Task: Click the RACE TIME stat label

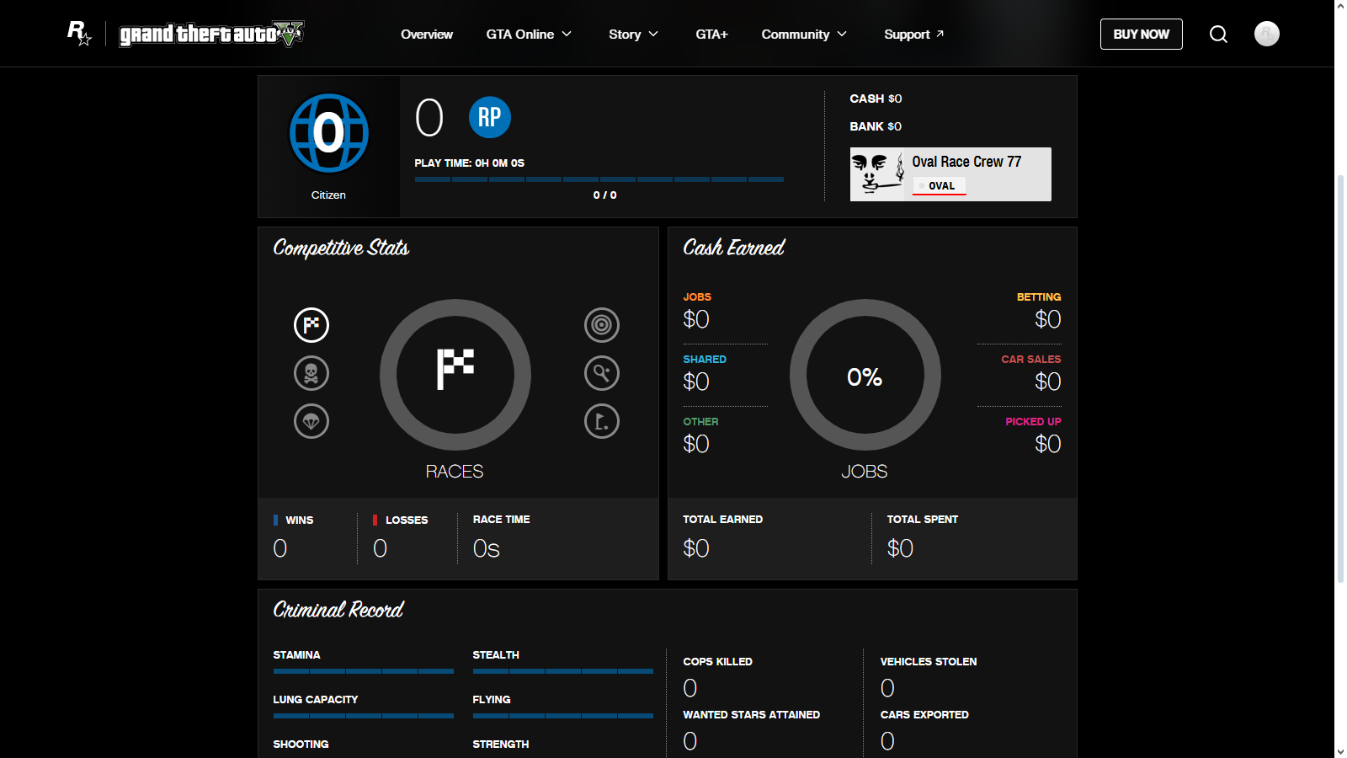Action: pos(502,520)
